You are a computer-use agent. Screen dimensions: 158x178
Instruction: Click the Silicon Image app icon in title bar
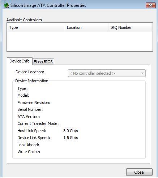6,5
